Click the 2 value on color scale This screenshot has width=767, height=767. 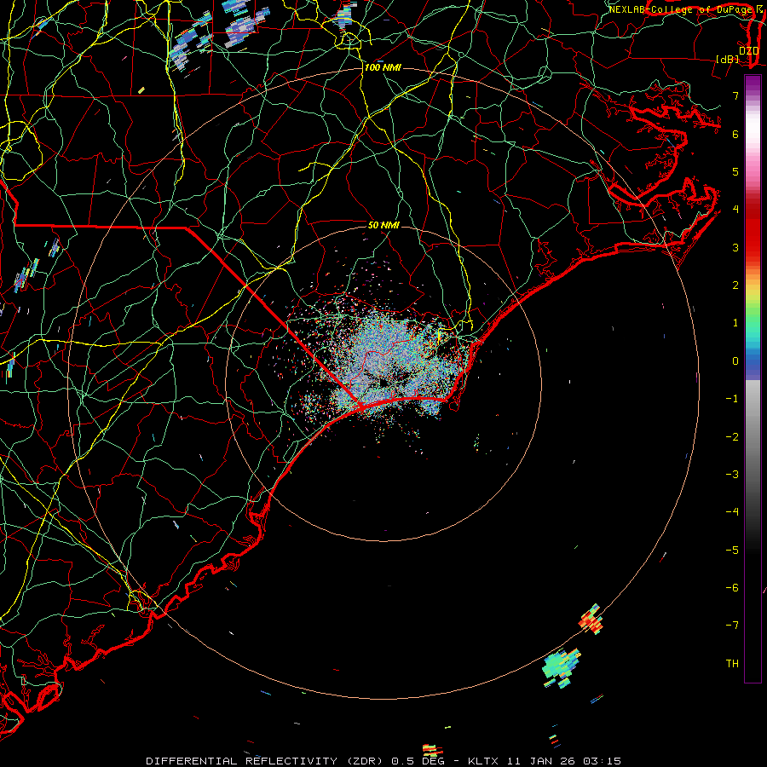click(735, 285)
